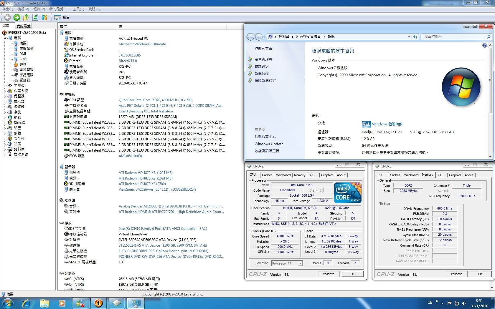Open the Control Panel address bar dropdown arrow
This screenshot has width=495, height=309.
tap(409, 37)
